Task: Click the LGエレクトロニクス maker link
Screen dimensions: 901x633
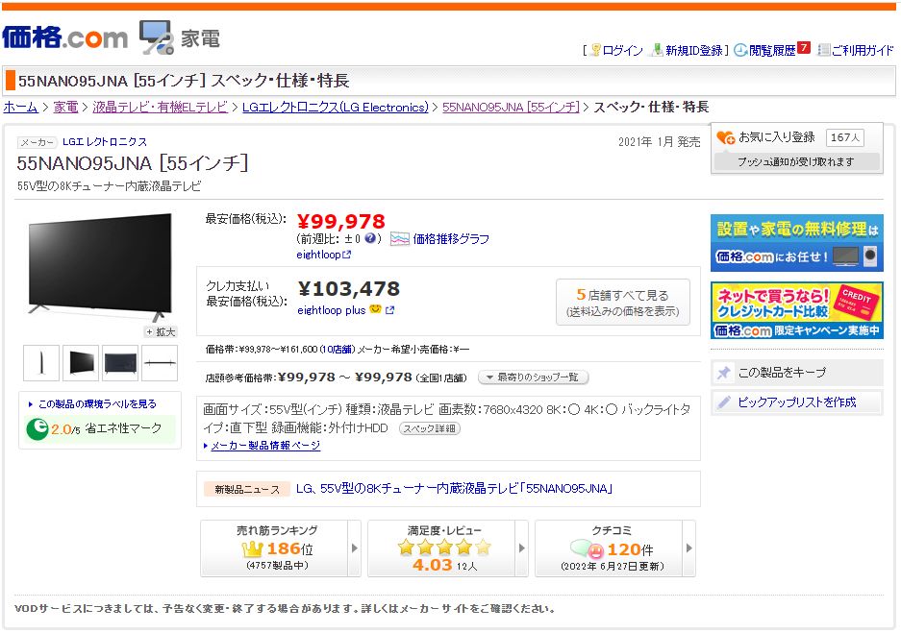Action: coord(105,142)
